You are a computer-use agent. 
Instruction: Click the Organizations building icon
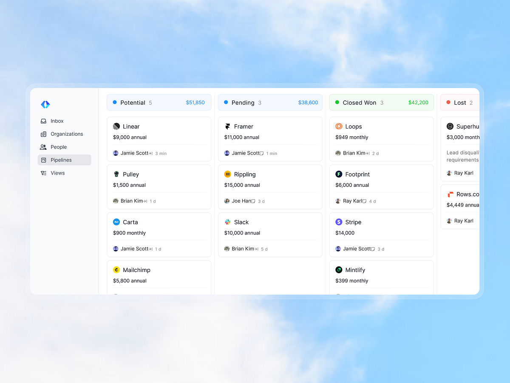(x=43, y=134)
